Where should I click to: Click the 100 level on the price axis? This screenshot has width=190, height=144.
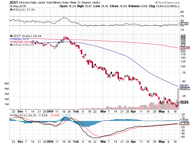tap(183, 67)
